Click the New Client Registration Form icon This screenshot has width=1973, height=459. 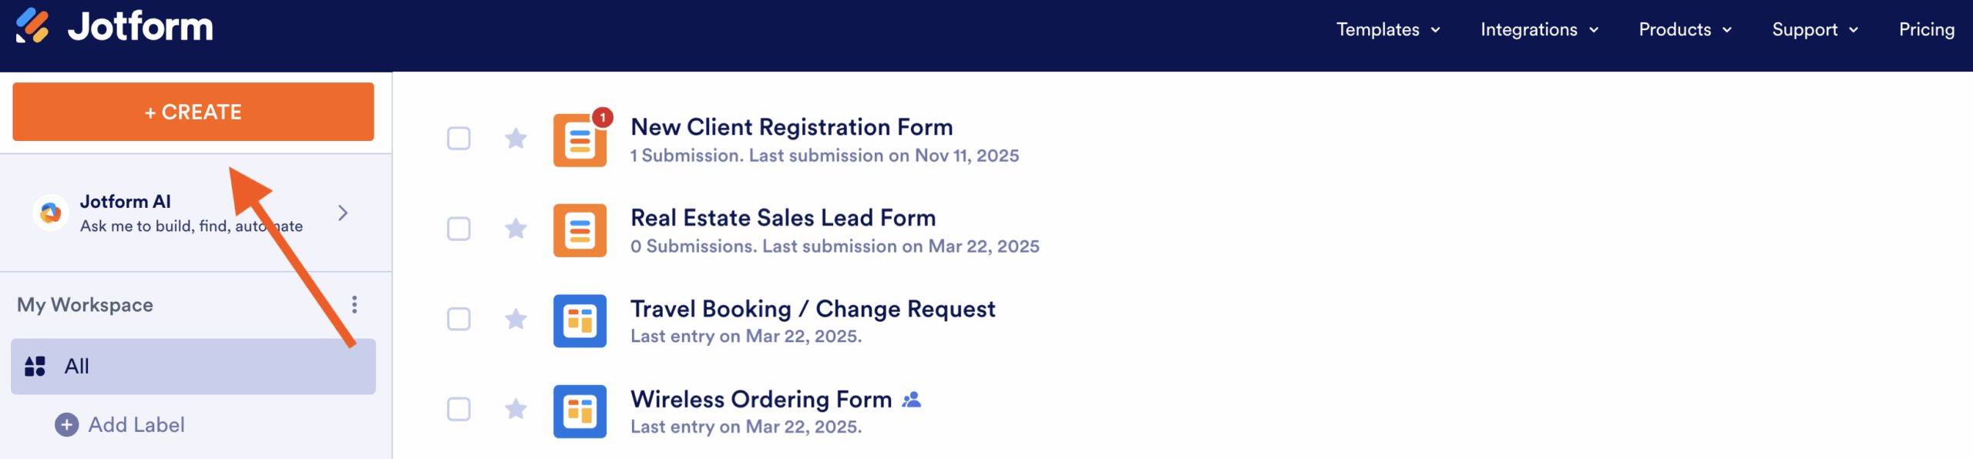(x=580, y=140)
